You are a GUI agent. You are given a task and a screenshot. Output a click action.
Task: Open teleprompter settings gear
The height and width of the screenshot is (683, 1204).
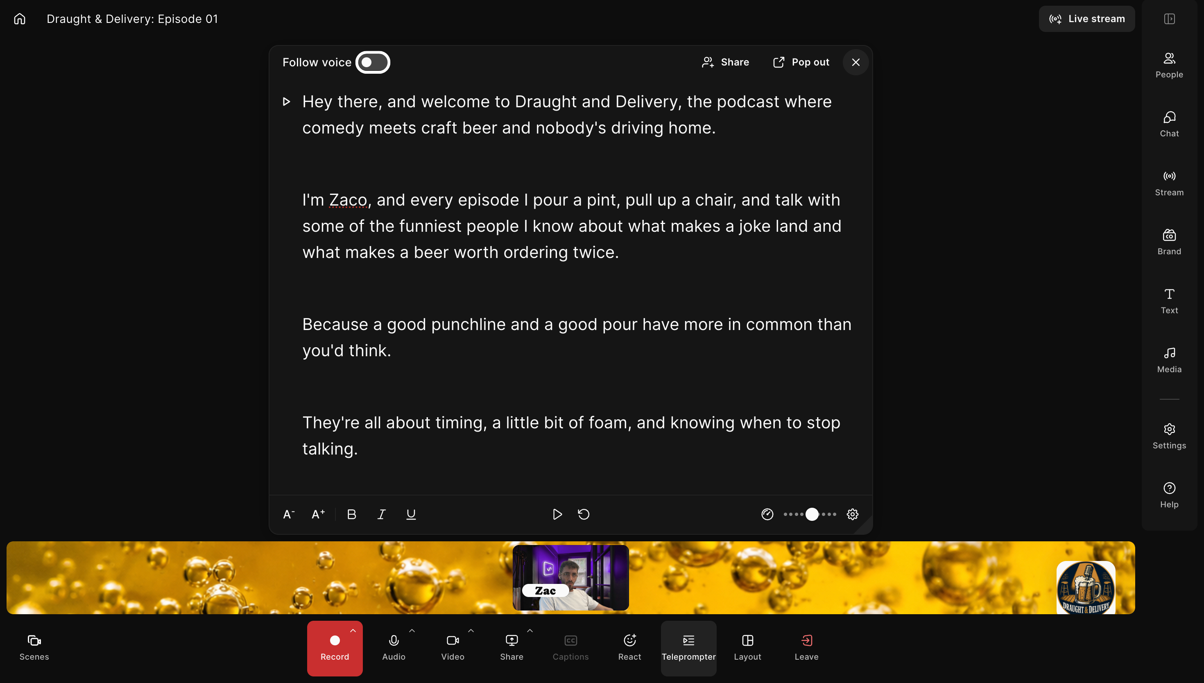853,514
